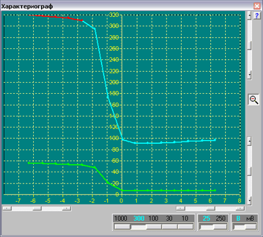
Task: Click the bottom-left horizontal scrollbar thumb
Action: point(37,208)
